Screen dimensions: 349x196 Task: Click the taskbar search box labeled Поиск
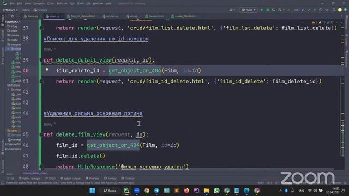click(x=110, y=191)
